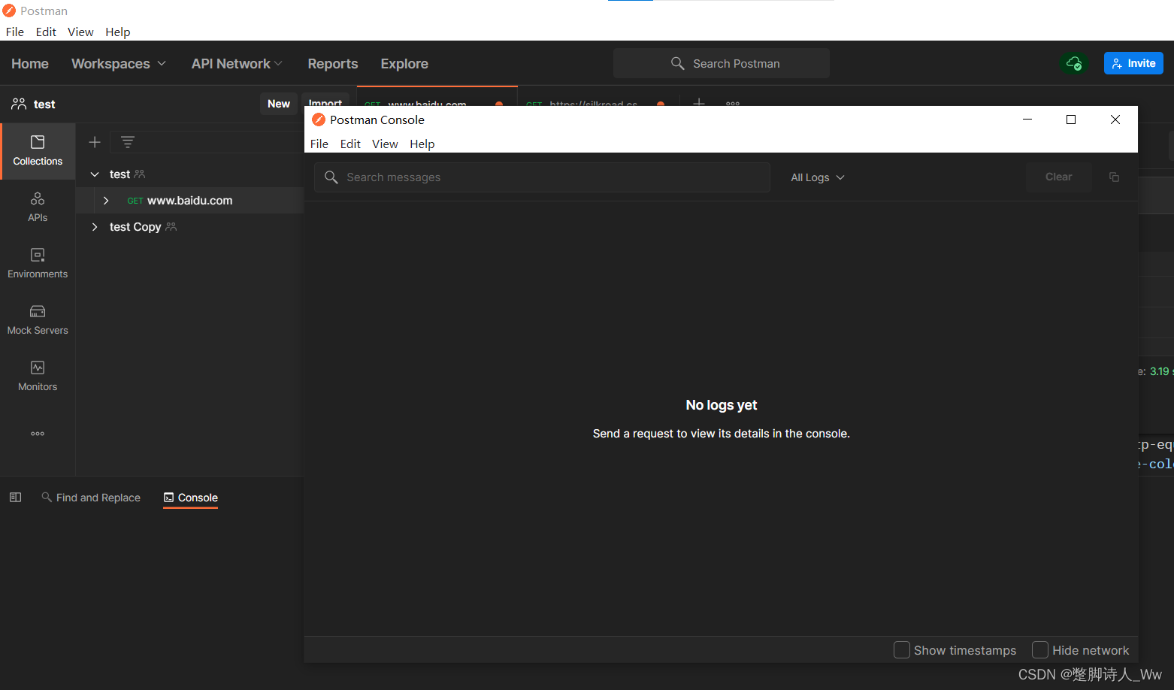Click the test workspace name

(44, 104)
